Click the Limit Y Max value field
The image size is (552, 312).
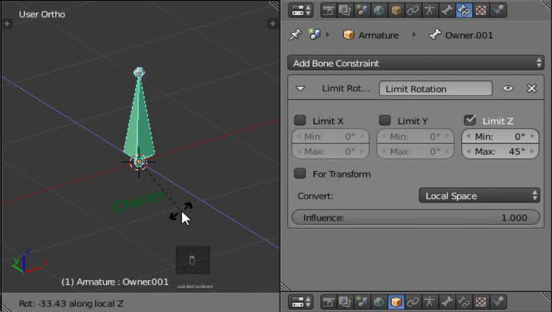tap(416, 151)
